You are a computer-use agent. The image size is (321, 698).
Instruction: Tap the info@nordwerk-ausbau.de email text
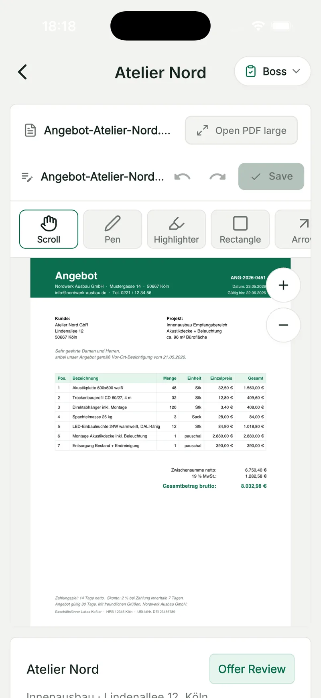pos(81,293)
